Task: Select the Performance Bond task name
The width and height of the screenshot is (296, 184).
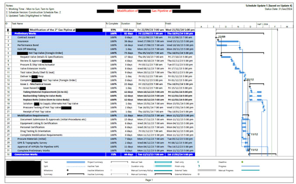Action: 28,45
